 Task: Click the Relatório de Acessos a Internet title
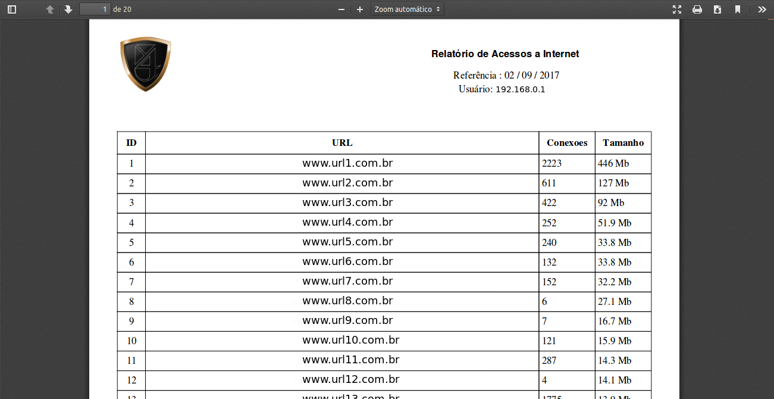(x=505, y=54)
